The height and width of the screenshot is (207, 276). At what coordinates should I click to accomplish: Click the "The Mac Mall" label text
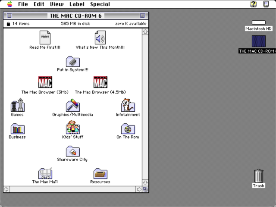pos(45,182)
